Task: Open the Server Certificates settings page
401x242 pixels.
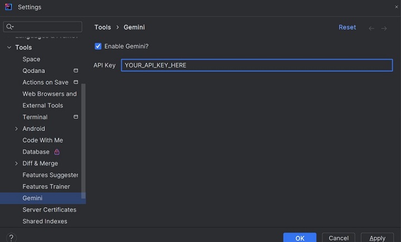Action: 49,210
